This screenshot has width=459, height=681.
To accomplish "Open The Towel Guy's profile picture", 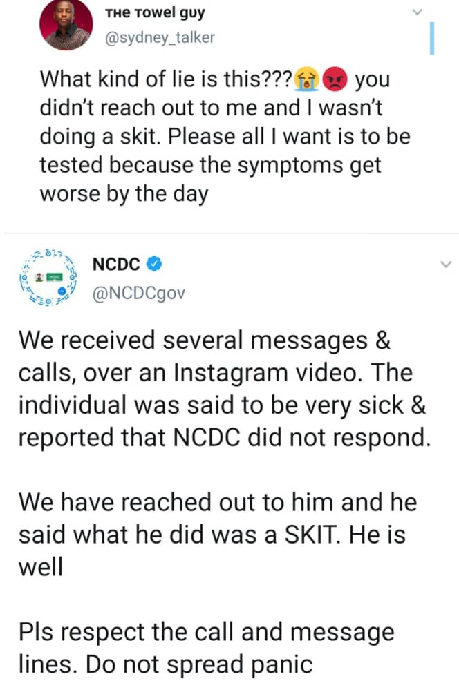I will (66, 24).
